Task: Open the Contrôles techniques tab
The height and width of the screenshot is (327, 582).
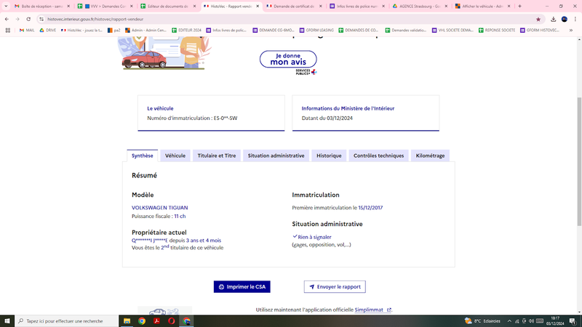Action: [378, 156]
